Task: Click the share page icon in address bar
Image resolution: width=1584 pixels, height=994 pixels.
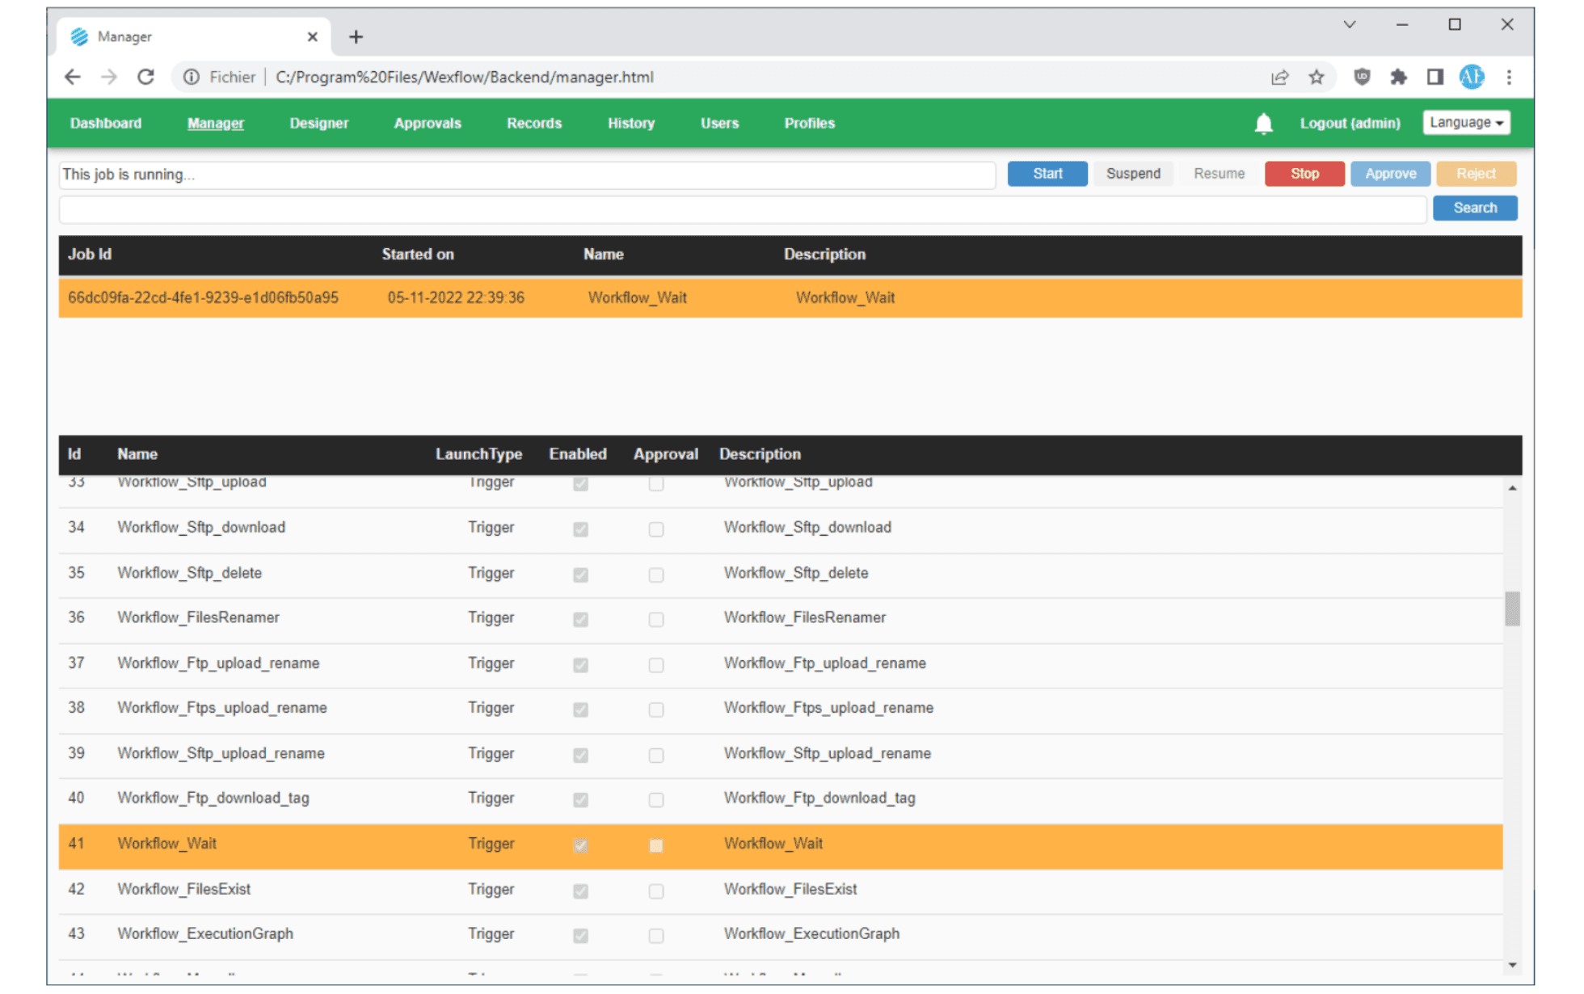Action: coord(1279,78)
